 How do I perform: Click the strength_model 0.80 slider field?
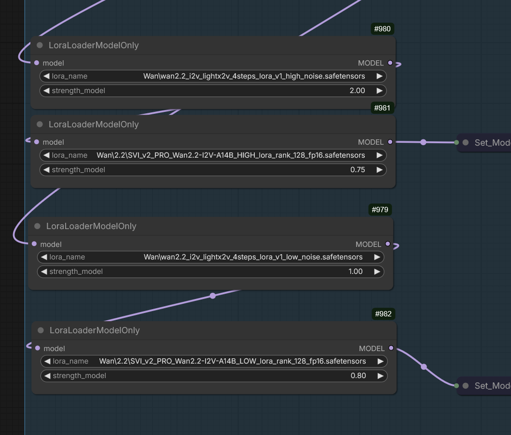(x=213, y=376)
